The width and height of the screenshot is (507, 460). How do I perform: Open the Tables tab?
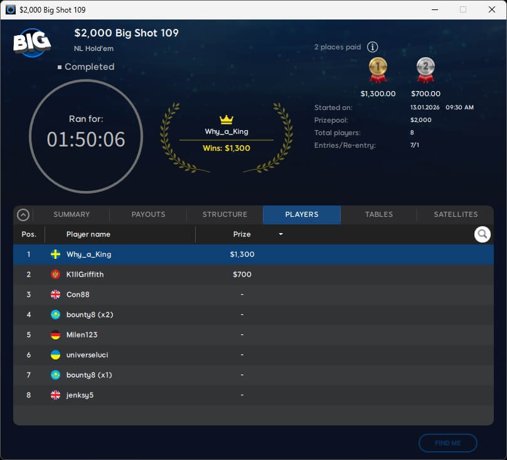coord(379,215)
